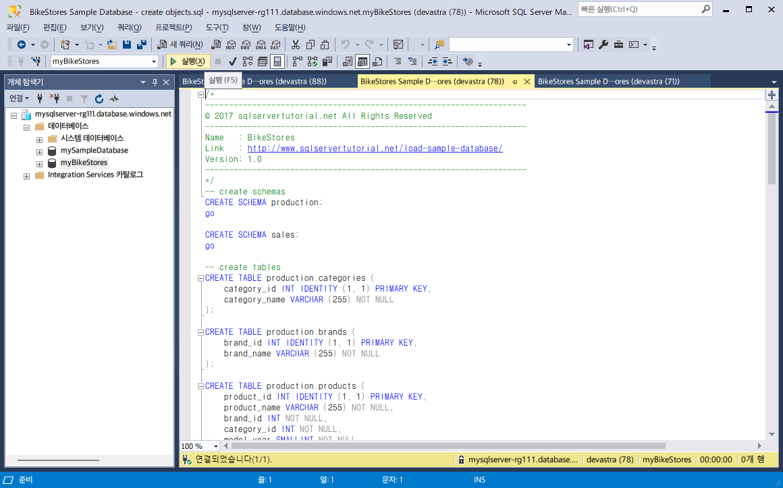Open the 쿼리(Q) menu
The image size is (783, 488).
[x=130, y=28]
